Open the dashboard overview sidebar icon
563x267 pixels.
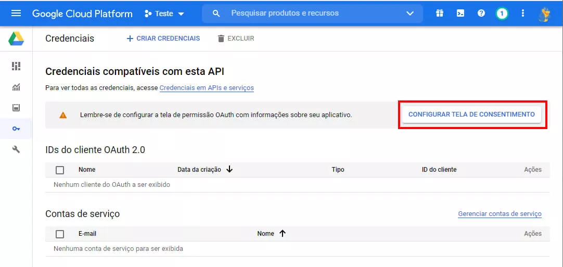pos(16,66)
